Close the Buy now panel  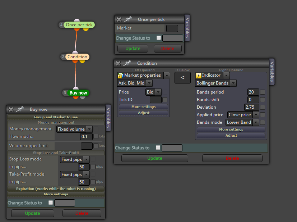point(11,109)
